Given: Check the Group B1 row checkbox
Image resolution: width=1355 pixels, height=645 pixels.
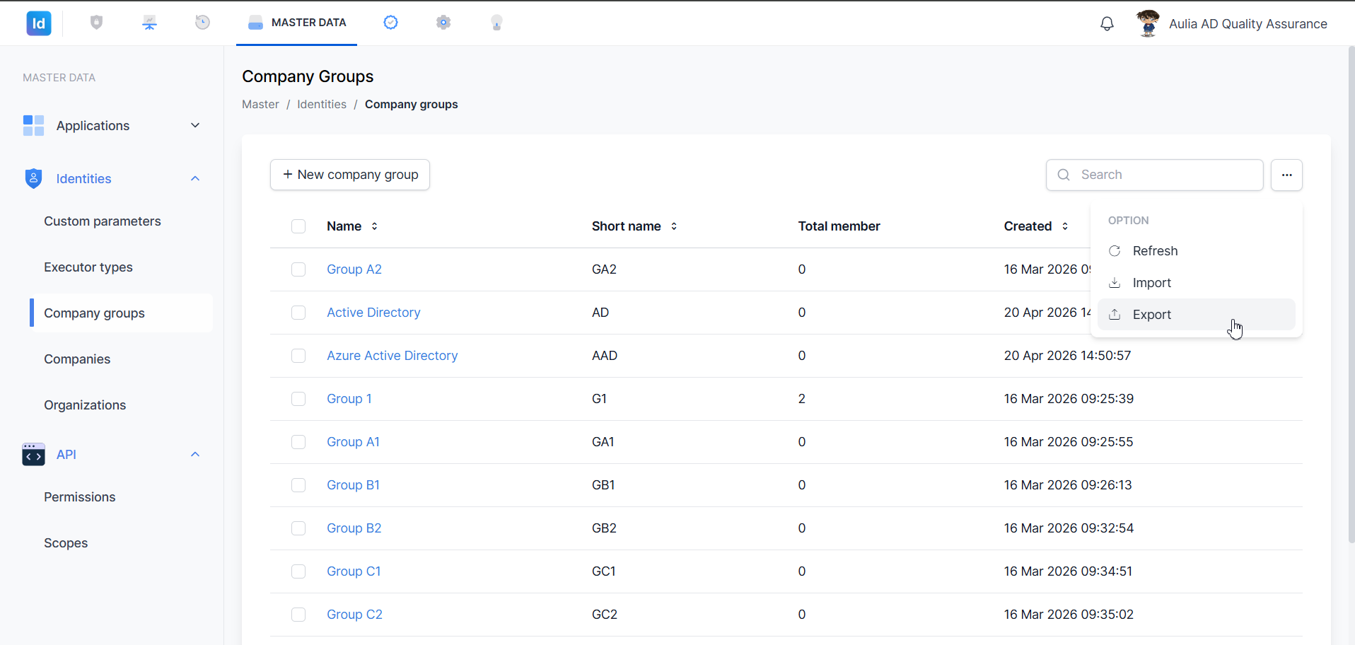Looking at the screenshot, I should click(x=298, y=485).
